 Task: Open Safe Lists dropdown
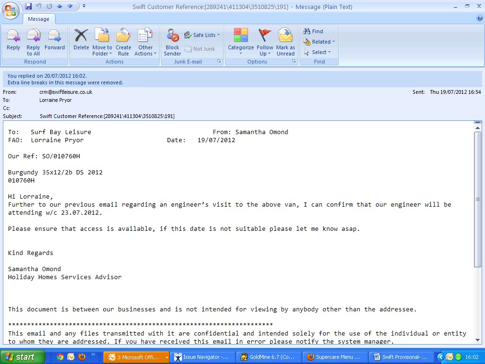coord(202,35)
